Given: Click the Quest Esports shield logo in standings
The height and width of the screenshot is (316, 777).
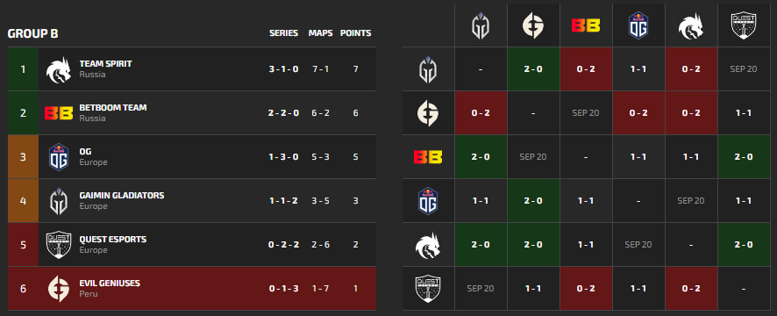Looking at the screenshot, I should coord(59,245).
